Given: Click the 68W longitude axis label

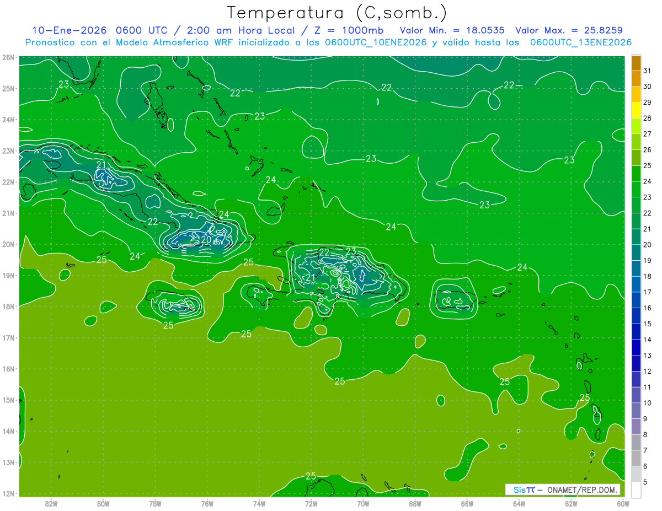Looking at the screenshot, I should [415, 503].
